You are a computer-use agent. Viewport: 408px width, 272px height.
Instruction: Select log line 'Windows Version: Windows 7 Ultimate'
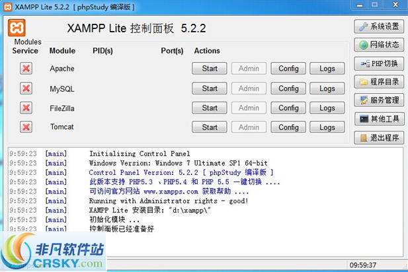coord(179,163)
